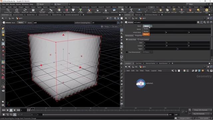Choose Vector in Rank dropdown list
This screenshot has width=213, height=120.
[x=146, y=31]
